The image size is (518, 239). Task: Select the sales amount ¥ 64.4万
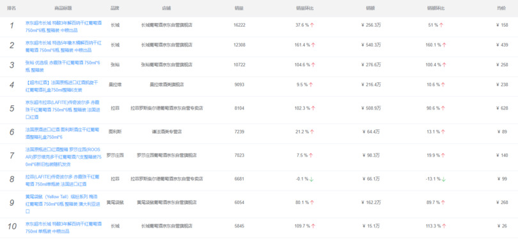click(371, 132)
